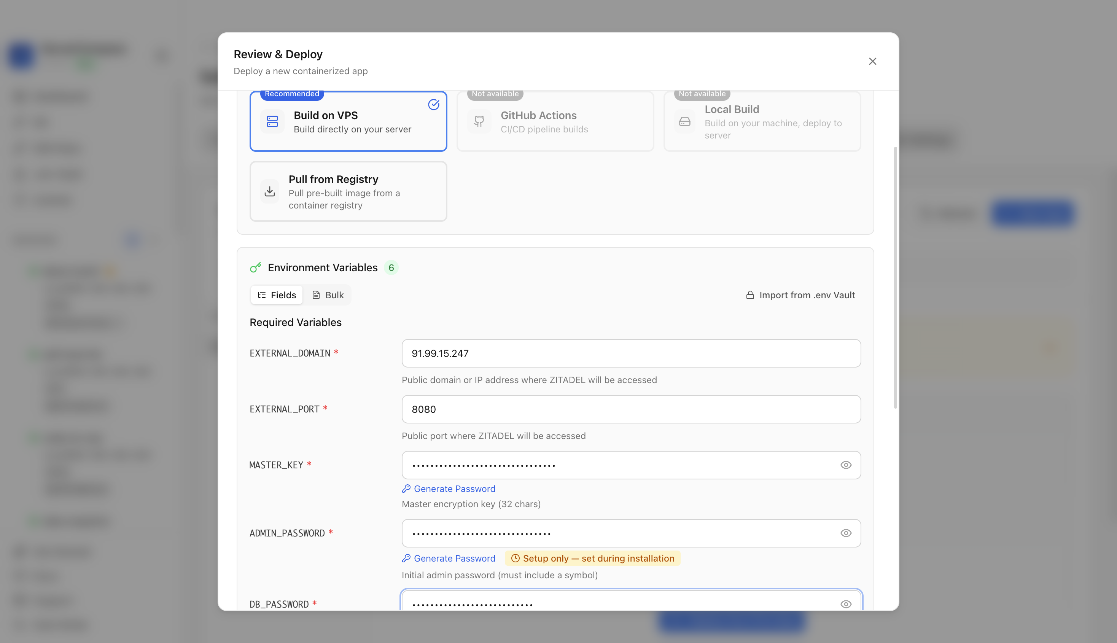This screenshot has height=643, width=1117.
Task: Click the Build on VPS selected checkmark
Action: (x=434, y=105)
